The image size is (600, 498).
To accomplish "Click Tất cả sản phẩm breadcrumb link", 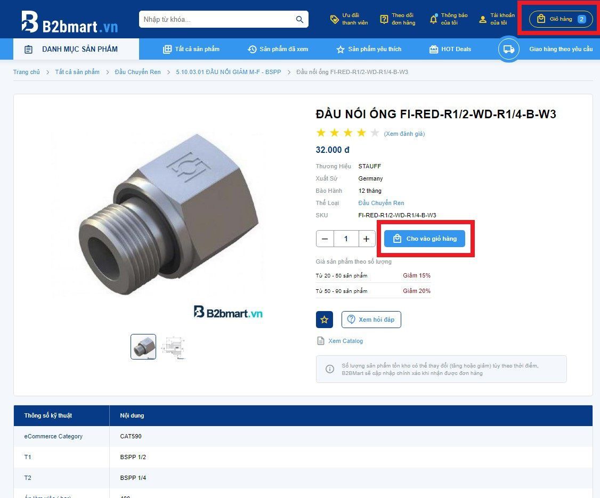I will tap(77, 72).
